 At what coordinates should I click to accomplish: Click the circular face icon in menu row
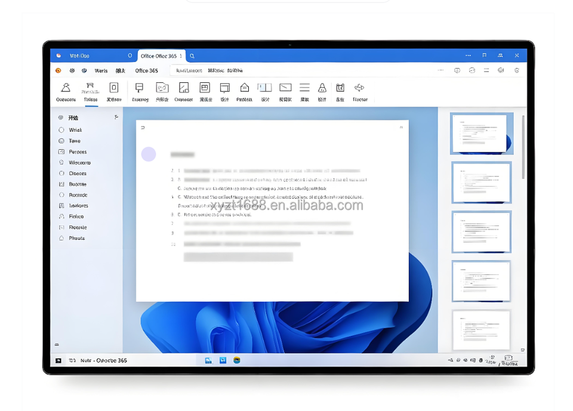[x=472, y=70]
